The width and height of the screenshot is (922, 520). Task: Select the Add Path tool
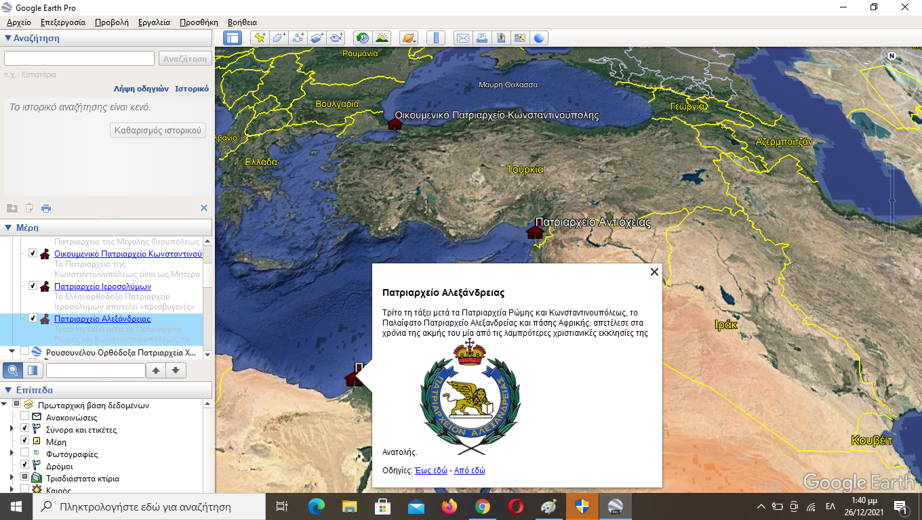(298, 38)
